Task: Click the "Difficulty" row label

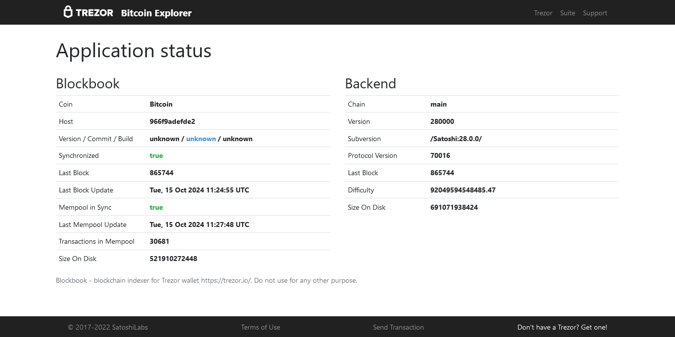Action: click(x=361, y=190)
